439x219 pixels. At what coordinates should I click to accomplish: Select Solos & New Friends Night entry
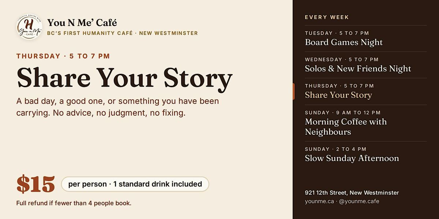tap(365, 65)
